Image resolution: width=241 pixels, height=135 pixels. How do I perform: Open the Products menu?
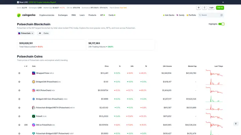pos(92,15)
